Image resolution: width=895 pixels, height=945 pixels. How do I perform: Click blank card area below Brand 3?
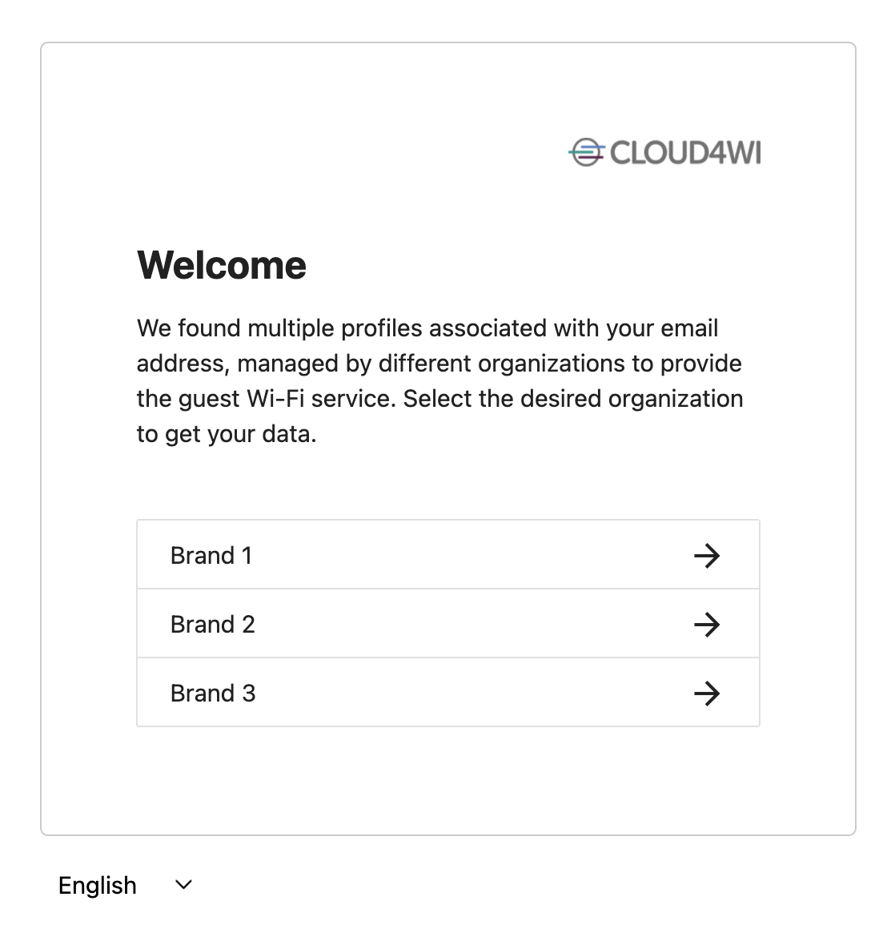tap(448, 781)
